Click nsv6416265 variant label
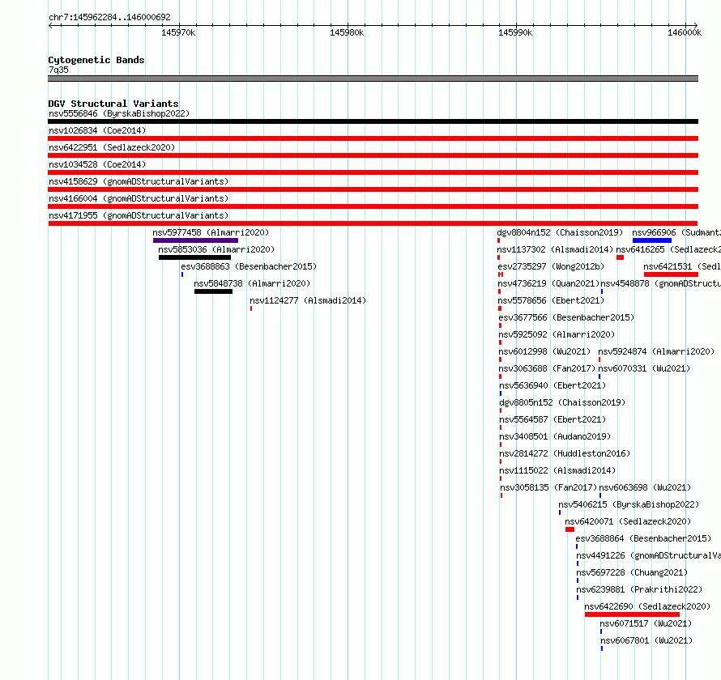 [668, 249]
